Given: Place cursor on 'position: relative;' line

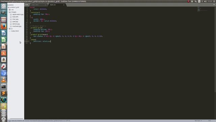Looking at the screenshot, I should point(42,41).
